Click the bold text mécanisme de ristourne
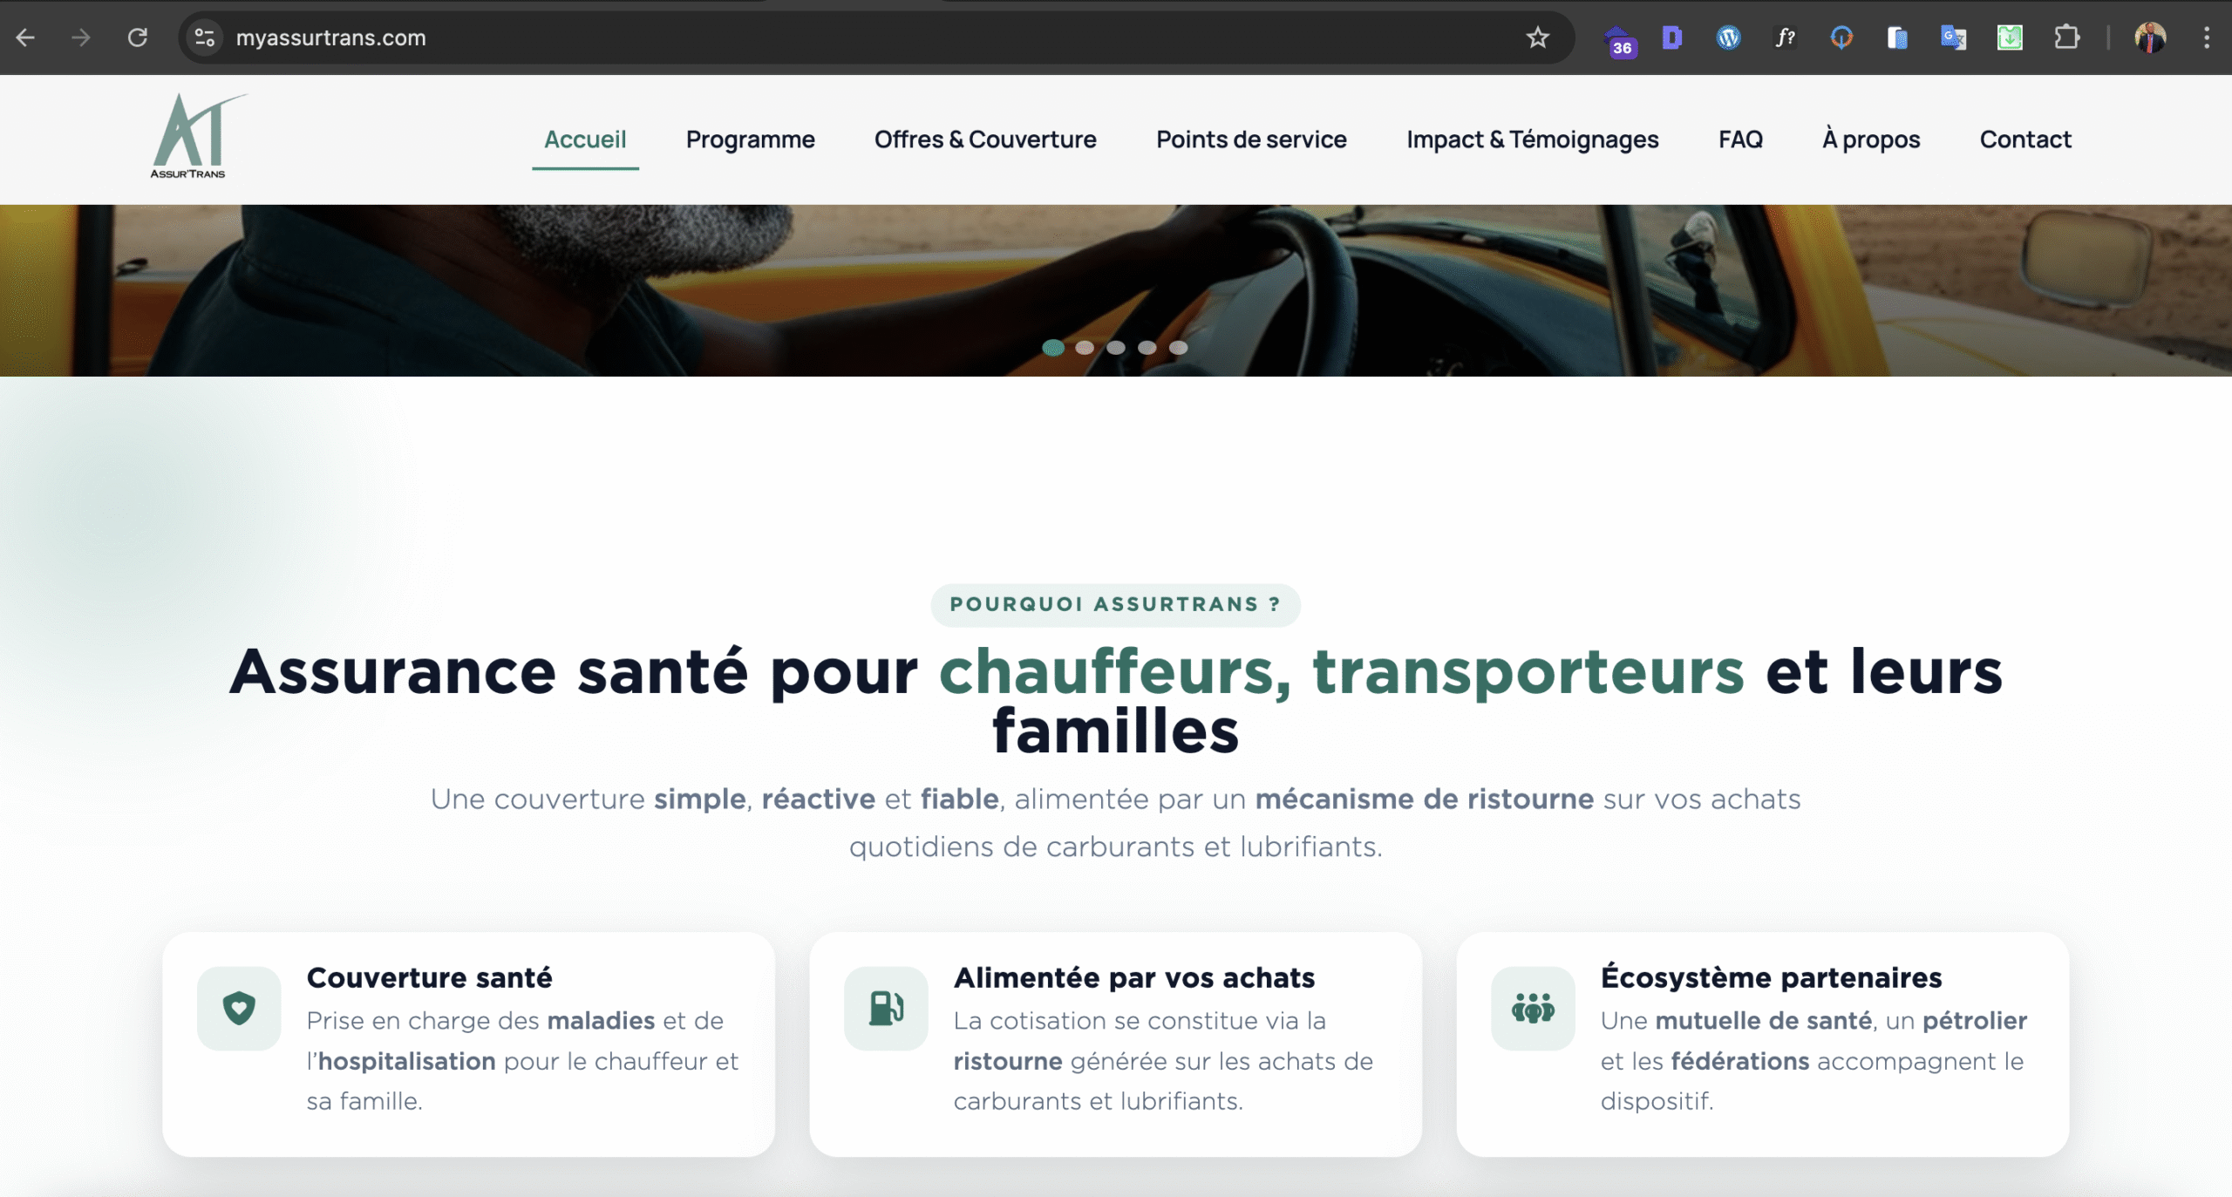The height and width of the screenshot is (1197, 2232). click(1425, 799)
